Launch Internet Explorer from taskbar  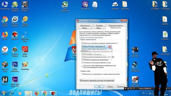tap(12, 93)
